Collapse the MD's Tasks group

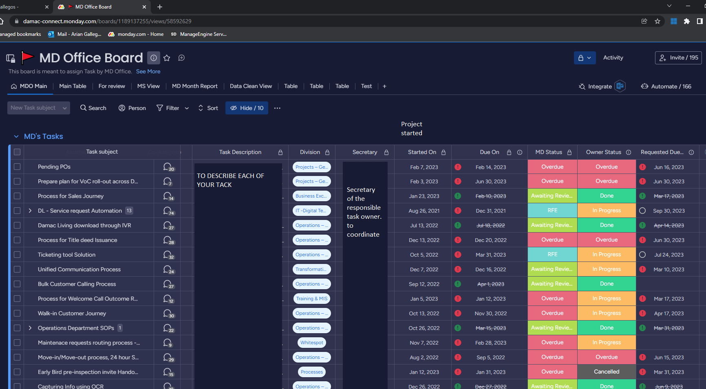[16, 136]
